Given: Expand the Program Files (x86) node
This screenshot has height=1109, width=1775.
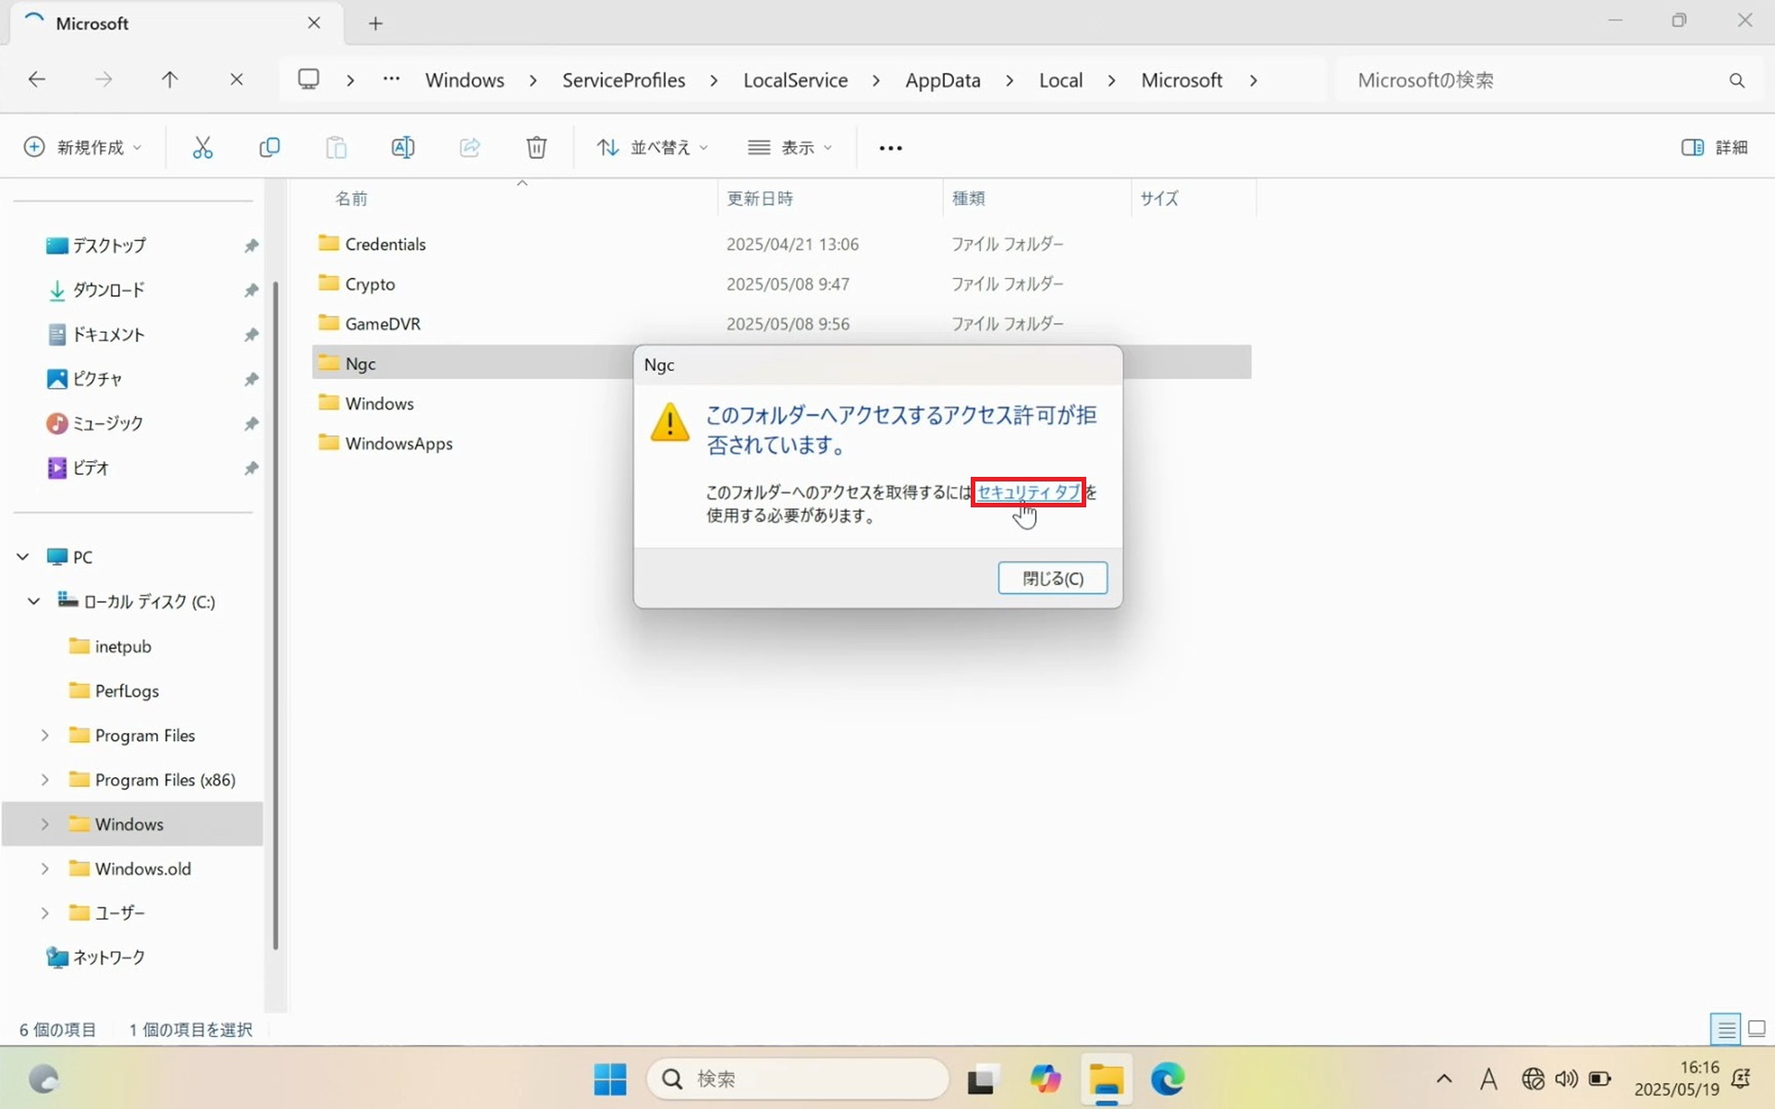Looking at the screenshot, I should [44, 780].
